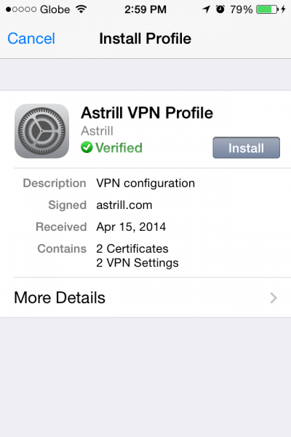
Task: Tap the location arrow status icon
Action: (206, 9)
